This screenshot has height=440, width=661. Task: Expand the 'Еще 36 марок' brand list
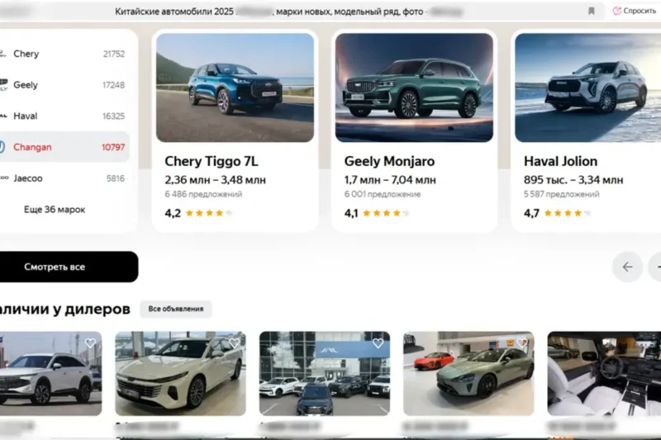(x=55, y=210)
